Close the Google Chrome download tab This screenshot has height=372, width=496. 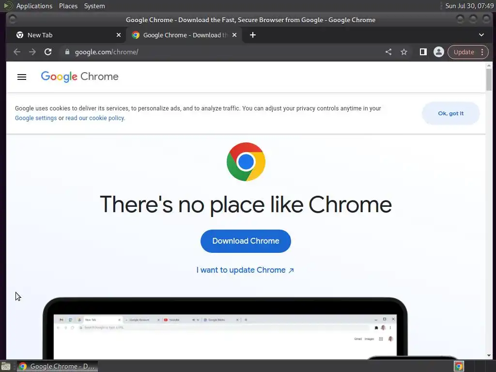[234, 35]
